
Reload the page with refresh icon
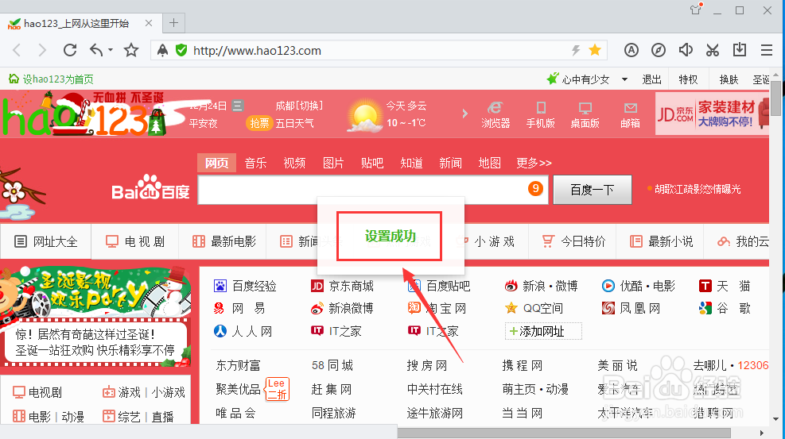(70, 50)
